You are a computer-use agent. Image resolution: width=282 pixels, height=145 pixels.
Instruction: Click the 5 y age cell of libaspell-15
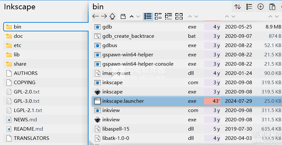[212, 129]
